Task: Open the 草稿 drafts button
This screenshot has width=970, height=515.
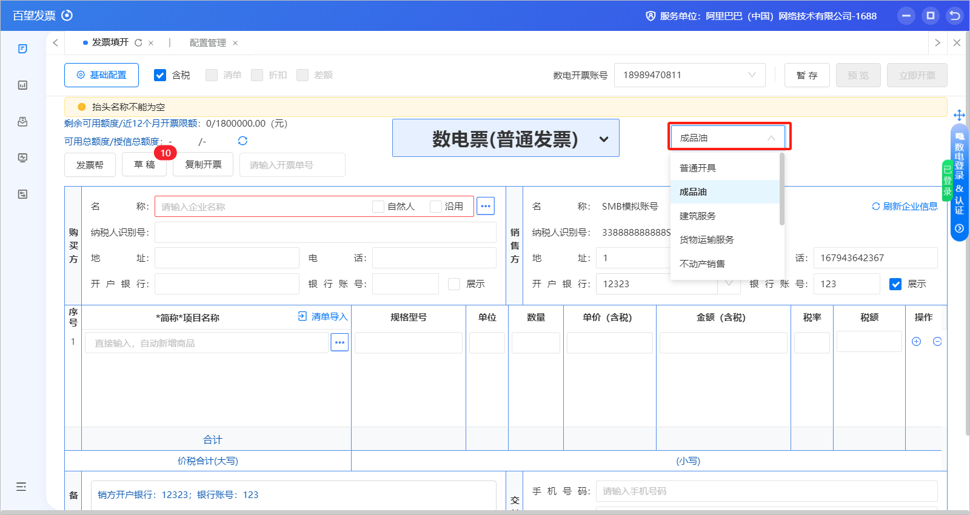Action: 144,165
